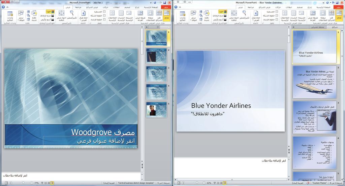Minimize the ribbon in Blue Yonder window
345x186 pixels.
[x=180, y=7]
